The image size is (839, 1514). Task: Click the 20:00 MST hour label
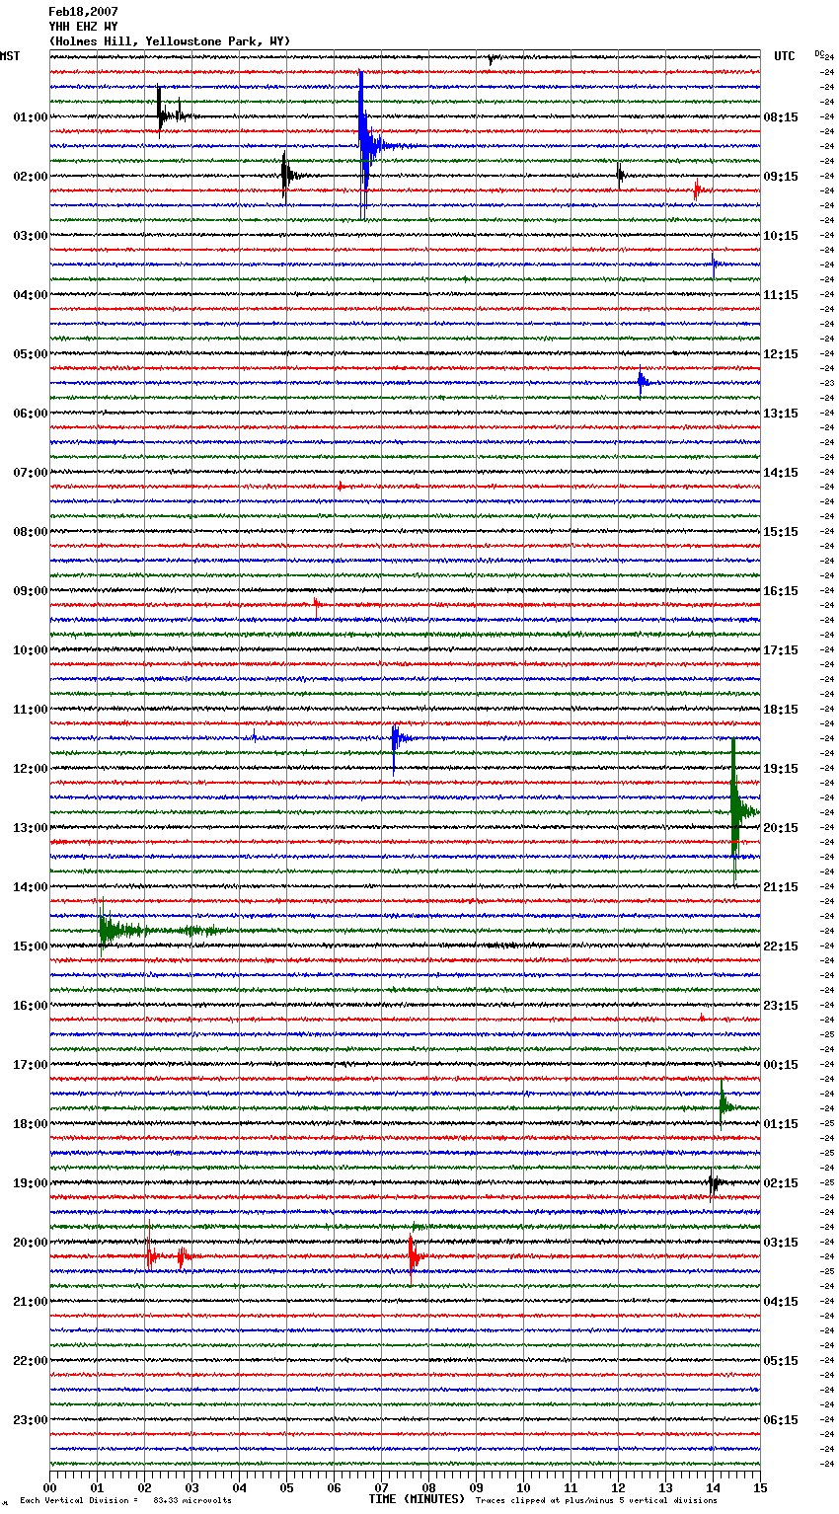tap(30, 1243)
